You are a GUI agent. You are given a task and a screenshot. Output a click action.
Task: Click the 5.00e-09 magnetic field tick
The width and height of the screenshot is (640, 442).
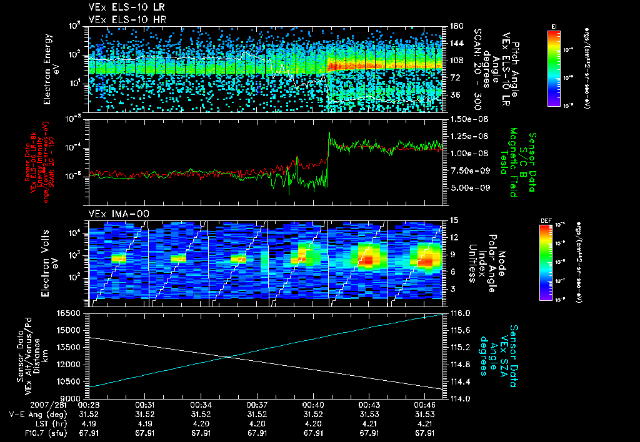pyautogui.click(x=469, y=188)
